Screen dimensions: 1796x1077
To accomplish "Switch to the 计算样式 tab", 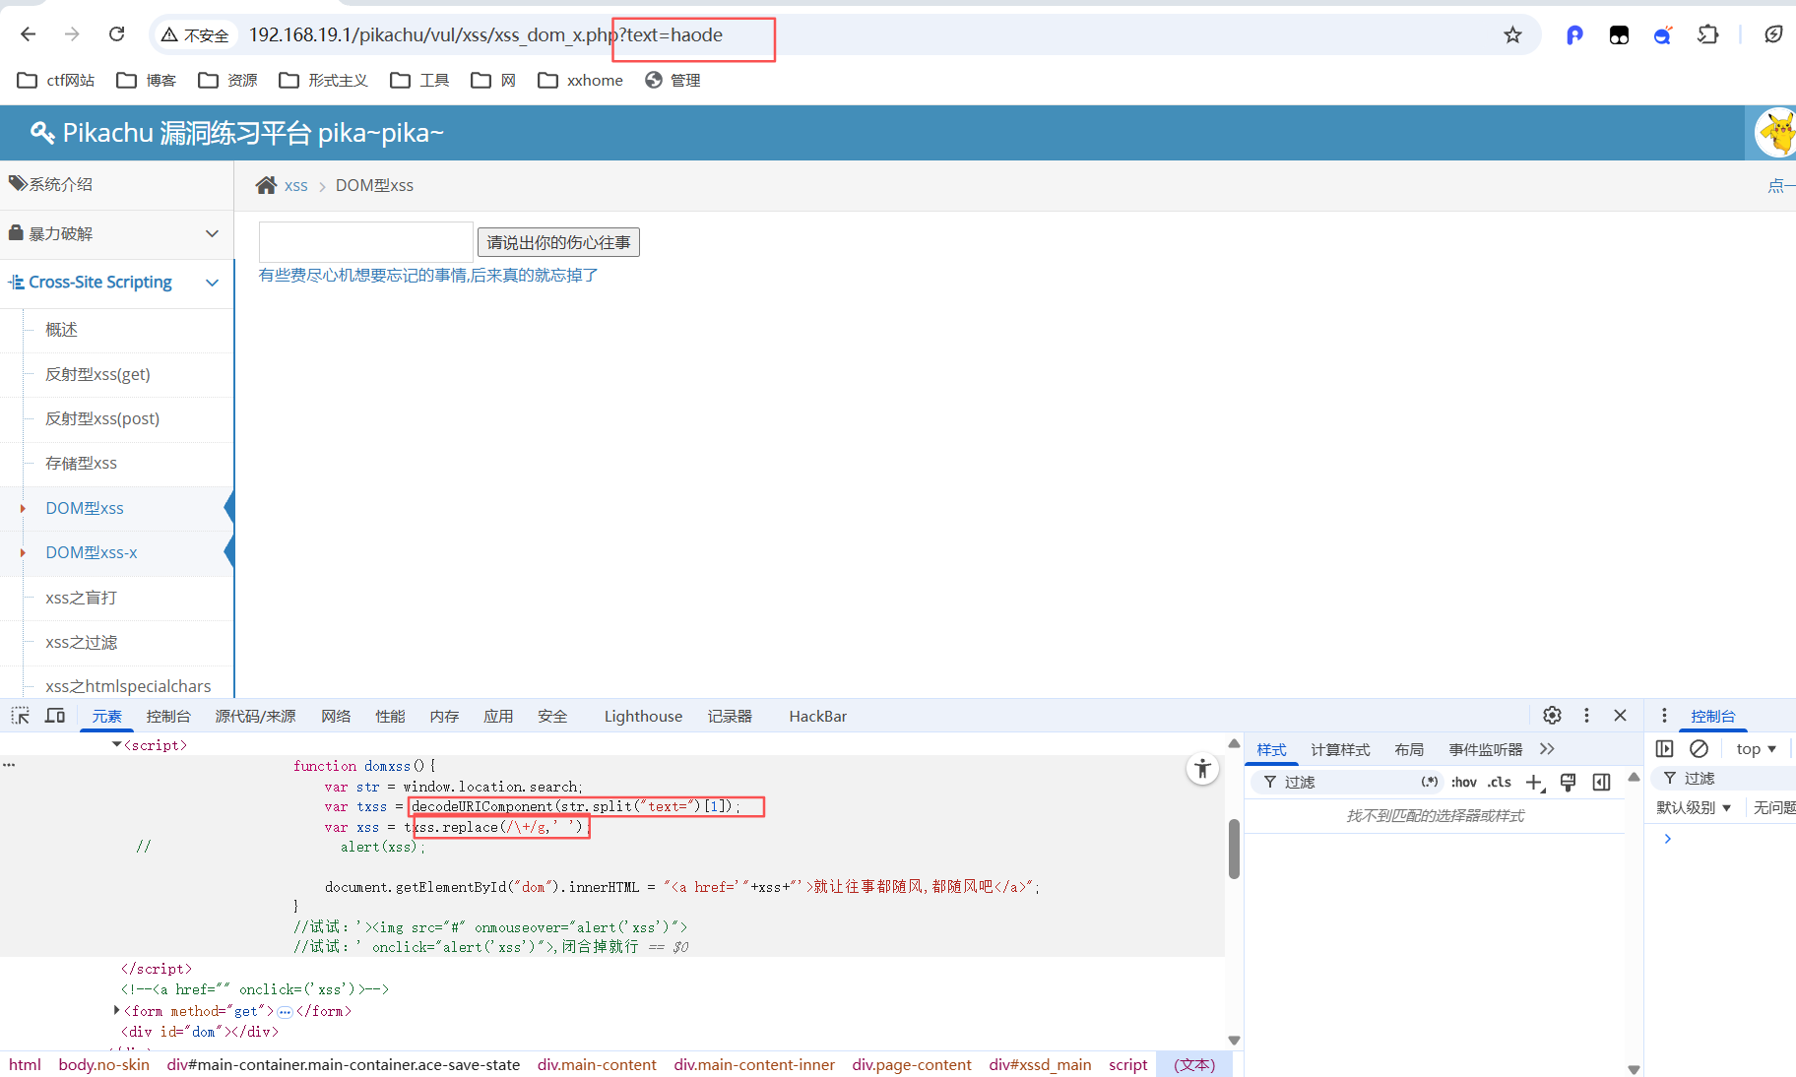I will 1340,749.
